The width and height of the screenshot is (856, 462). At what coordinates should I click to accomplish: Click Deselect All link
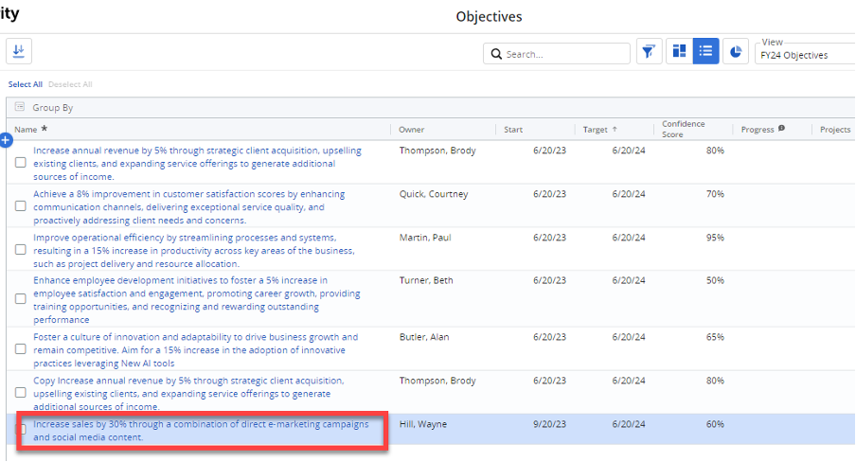[x=70, y=84]
